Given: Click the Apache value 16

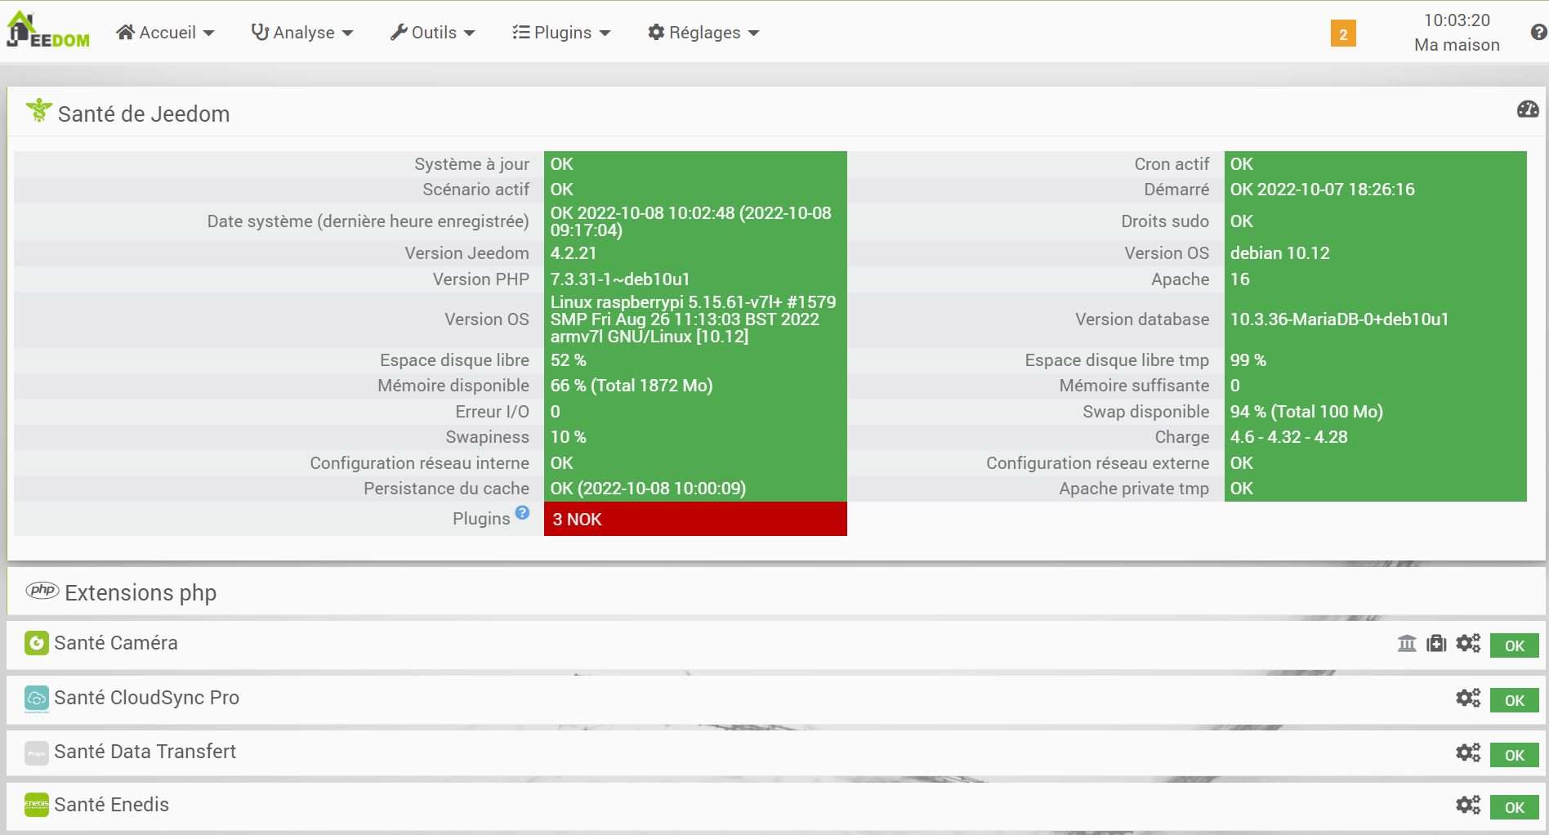Looking at the screenshot, I should pos(1239,279).
